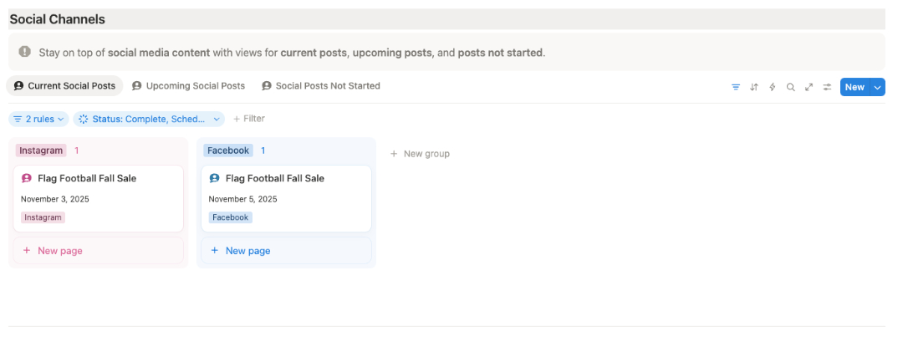The width and height of the screenshot is (903, 342).
Task: Add a filter with + Filter
Action: coord(249,119)
